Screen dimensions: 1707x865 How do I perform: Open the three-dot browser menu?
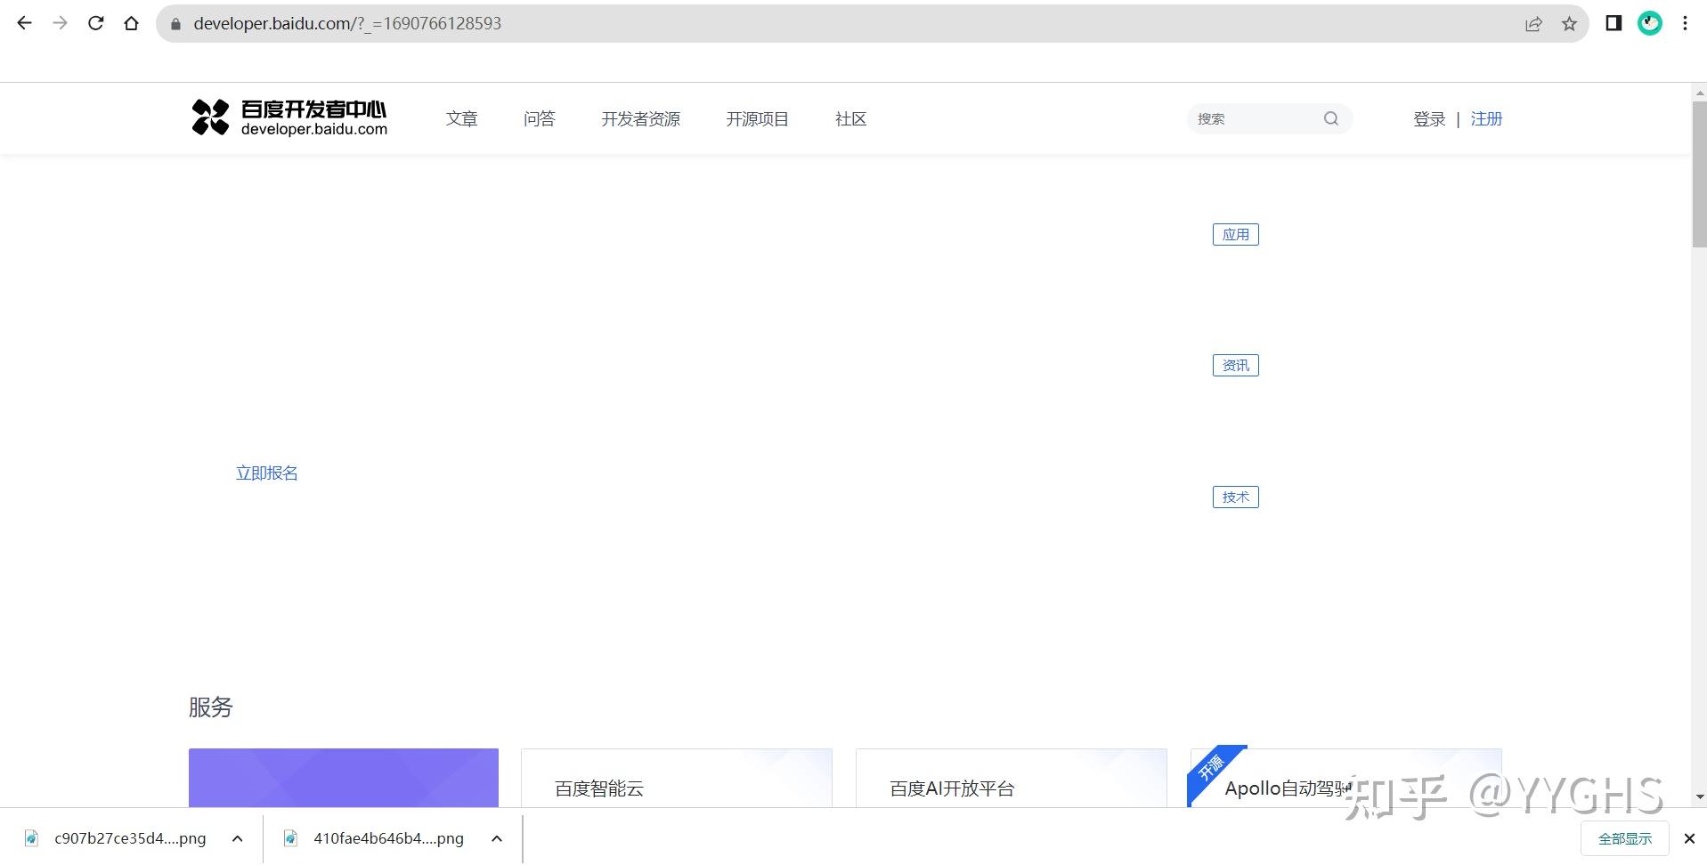coord(1685,23)
